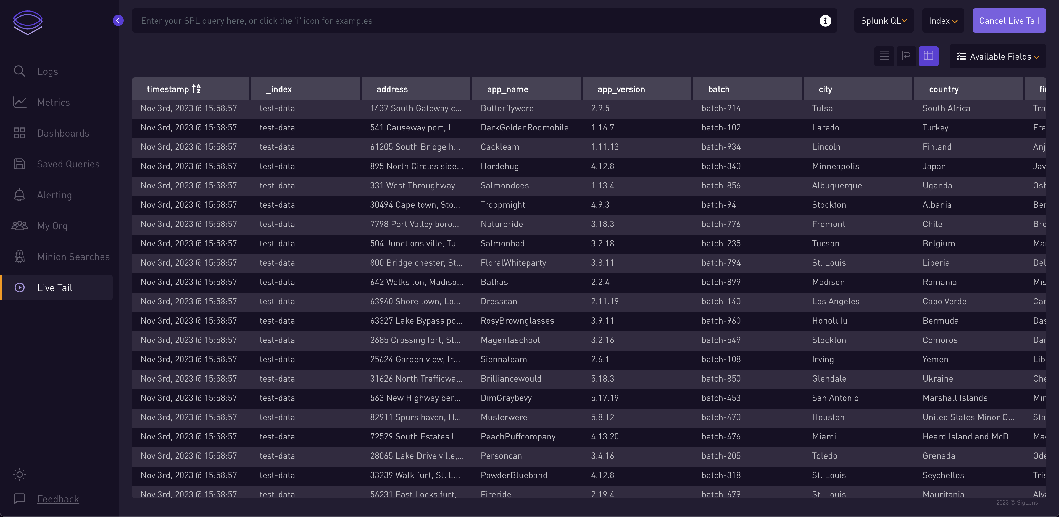
Task: Click the feedback chat bubble icon
Action: point(19,499)
